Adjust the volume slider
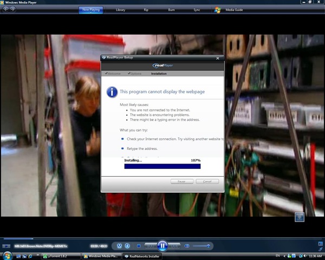The image size is (325, 260). [x=201, y=246]
